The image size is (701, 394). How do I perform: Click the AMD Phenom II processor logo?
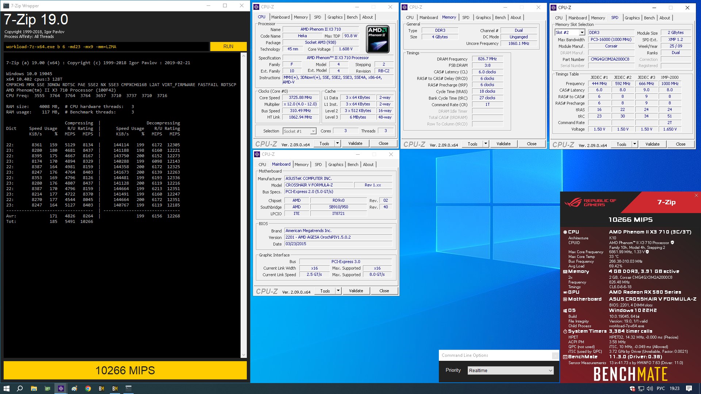(378, 39)
